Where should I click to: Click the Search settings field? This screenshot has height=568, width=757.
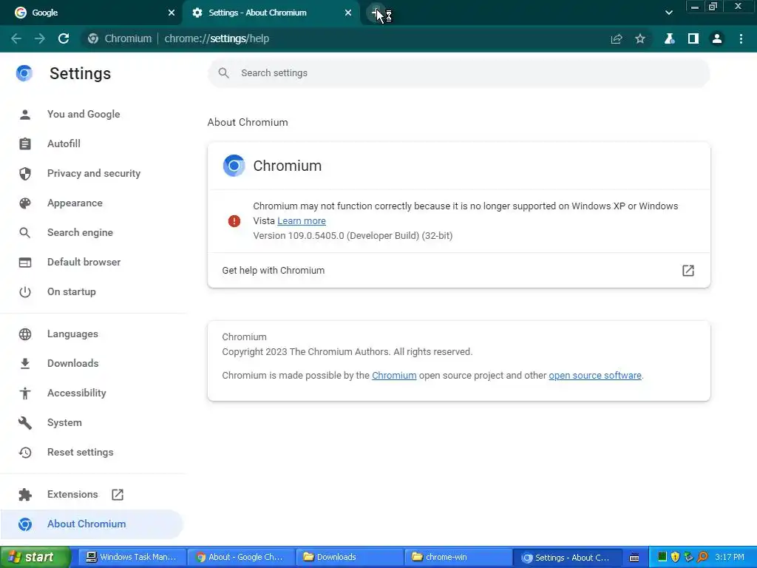click(458, 73)
